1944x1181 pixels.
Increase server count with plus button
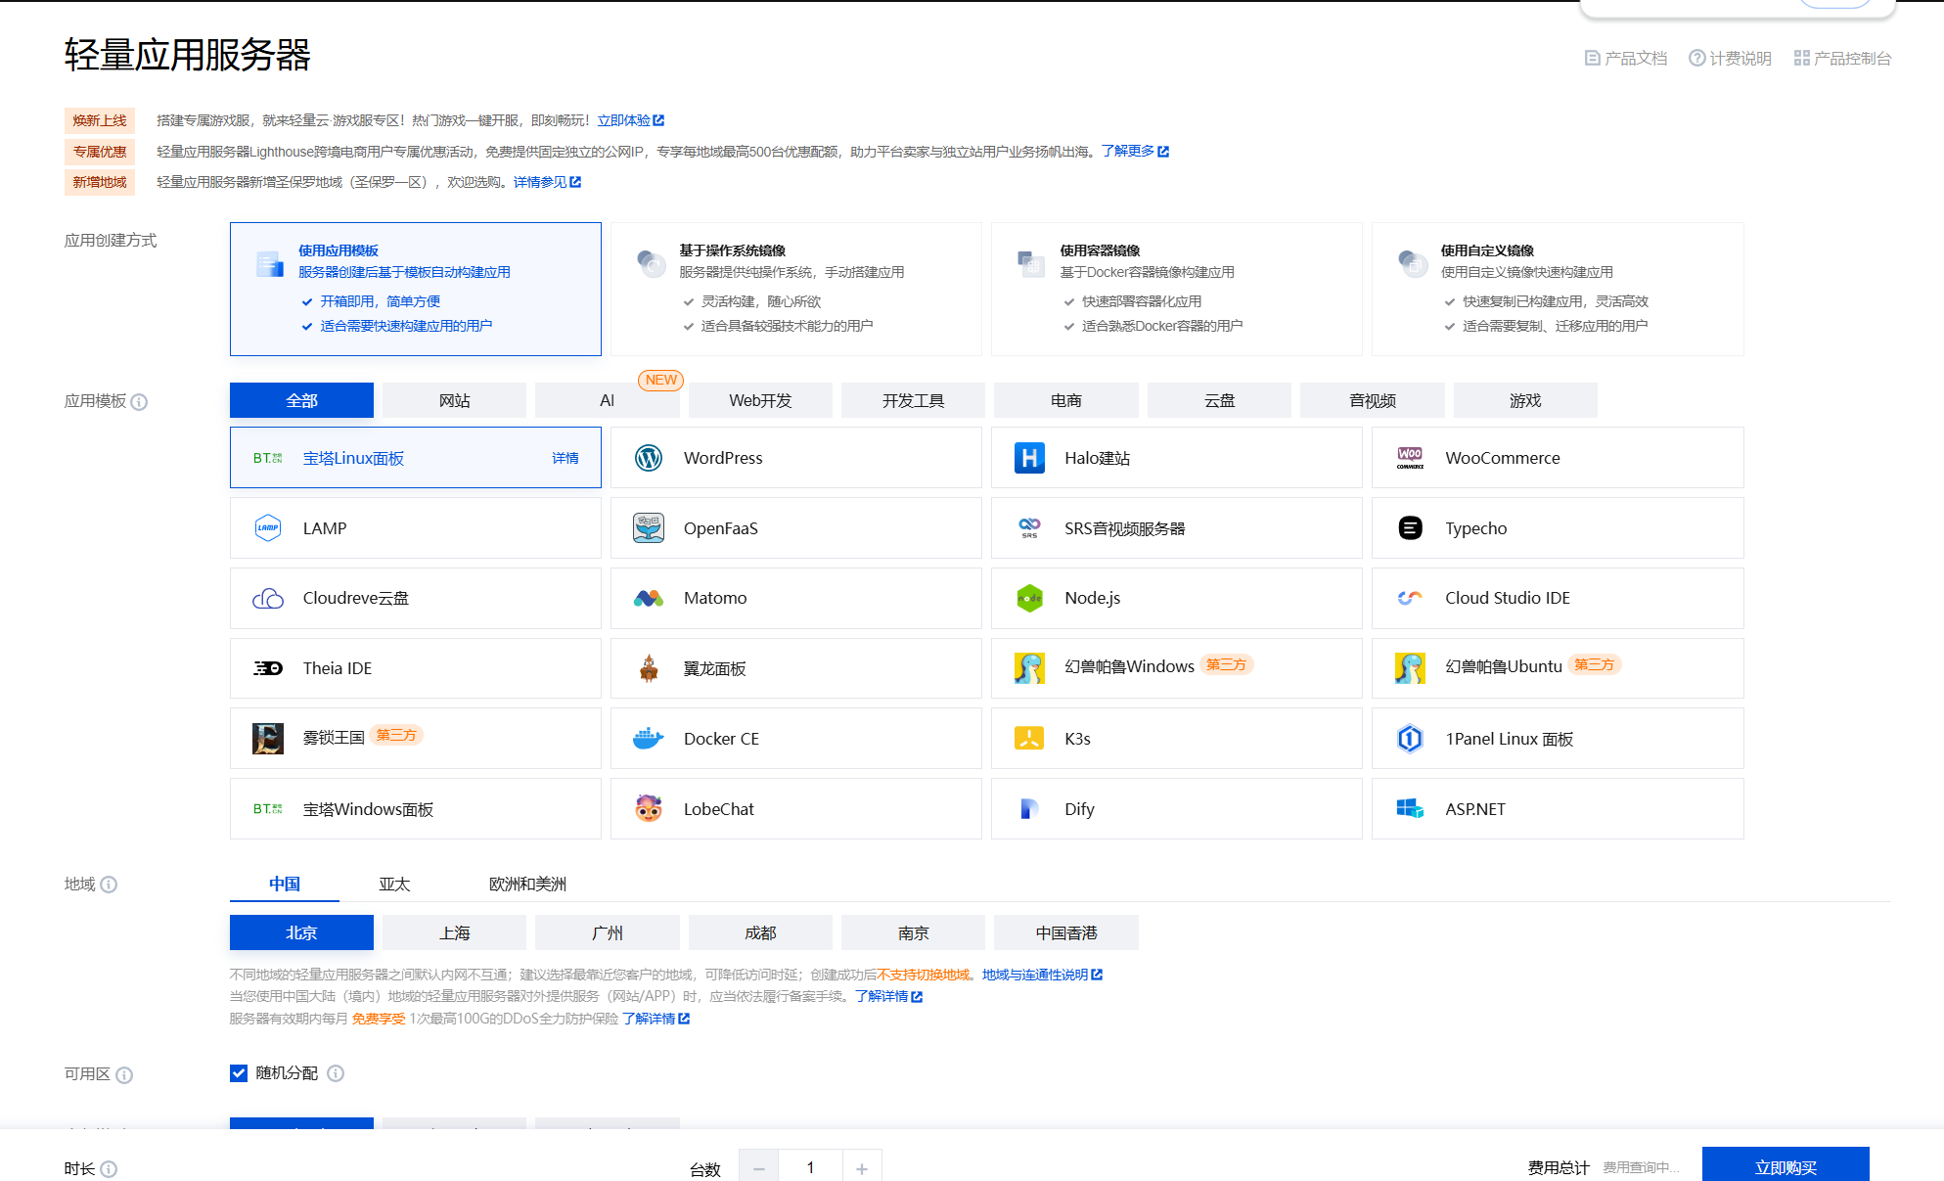tap(862, 1168)
